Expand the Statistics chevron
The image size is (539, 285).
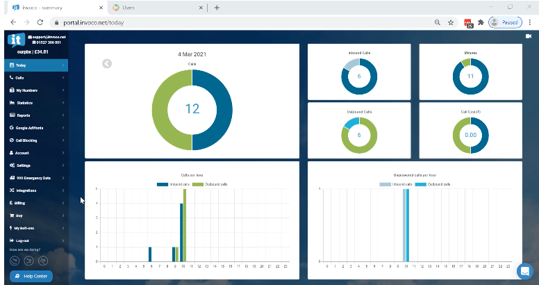63,103
